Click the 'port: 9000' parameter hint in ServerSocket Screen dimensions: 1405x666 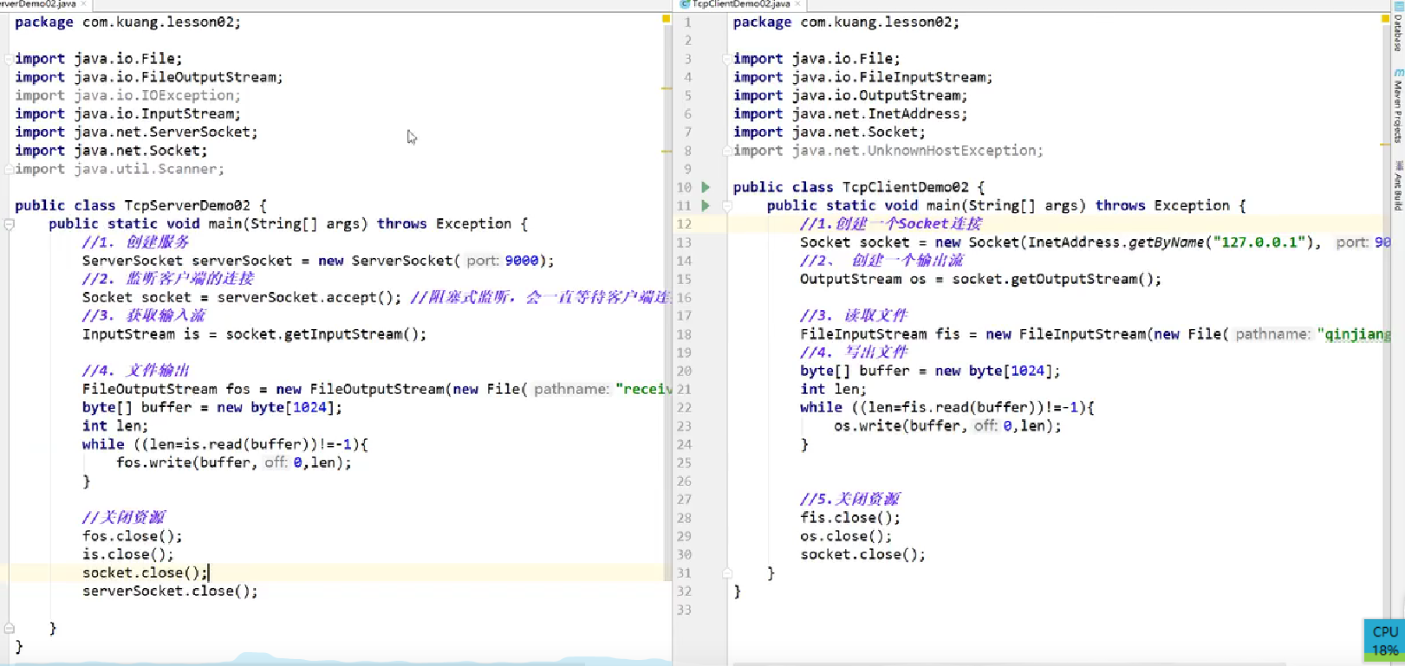pos(503,261)
